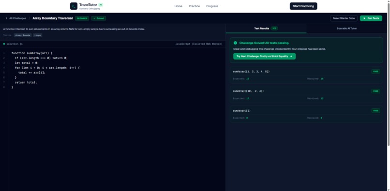Open the Practice nav item
This screenshot has width=390, height=191.
point(194,6)
